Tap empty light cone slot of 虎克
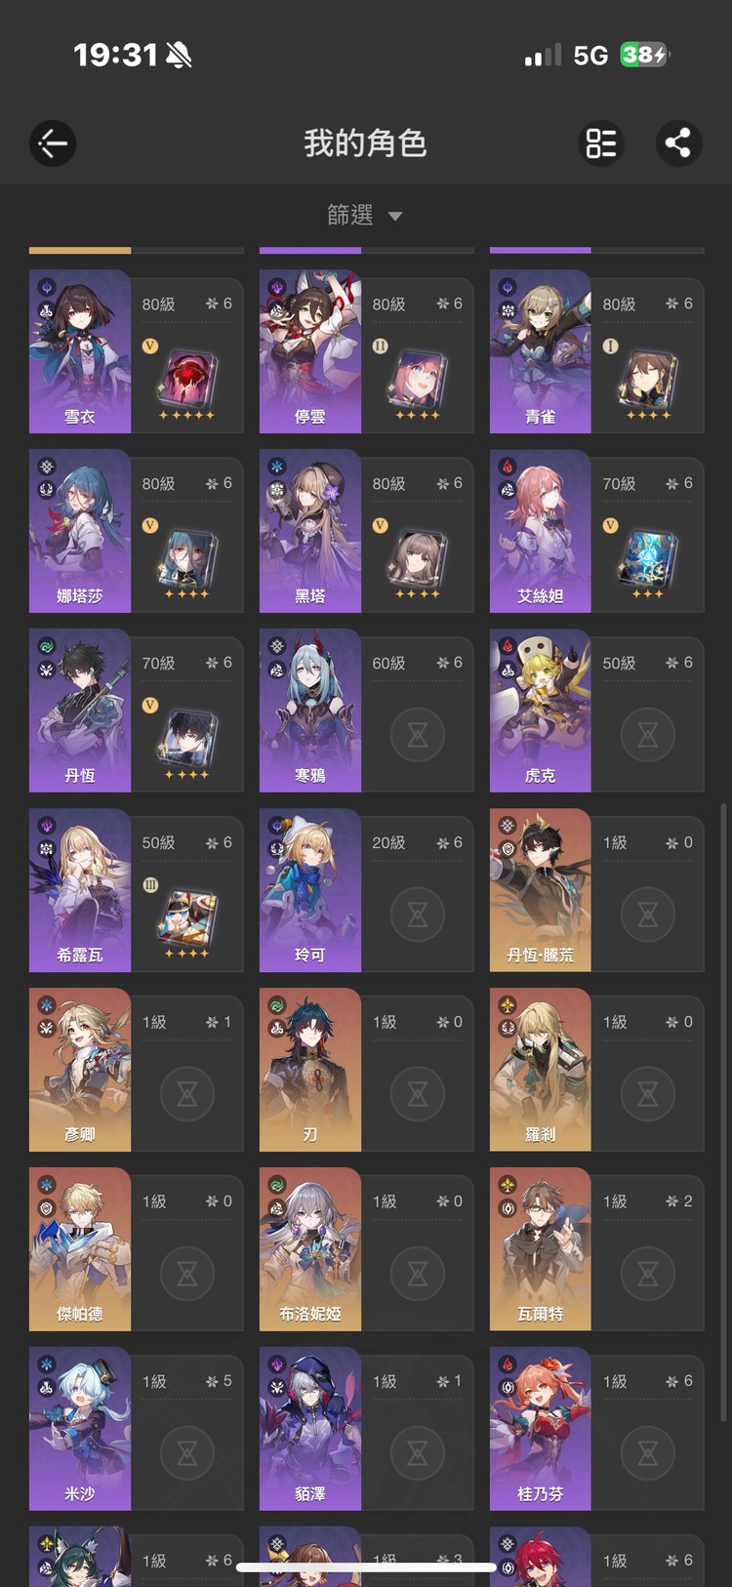732x1587 pixels. click(648, 734)
